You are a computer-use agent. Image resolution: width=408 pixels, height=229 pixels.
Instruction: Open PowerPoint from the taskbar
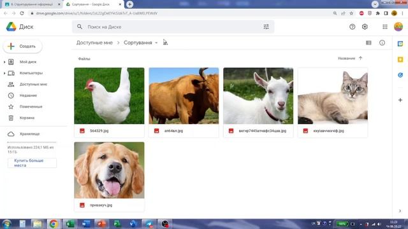pos(101,224)
